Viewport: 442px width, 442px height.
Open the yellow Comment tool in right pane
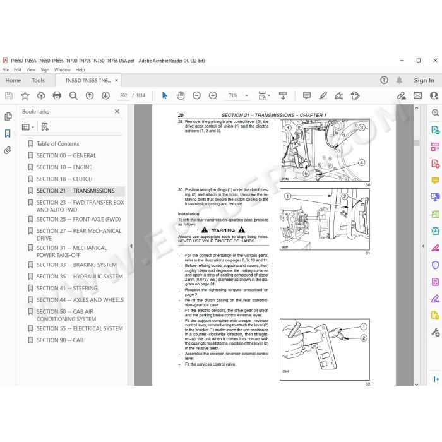pyautogui.click(x=435, y=181)
